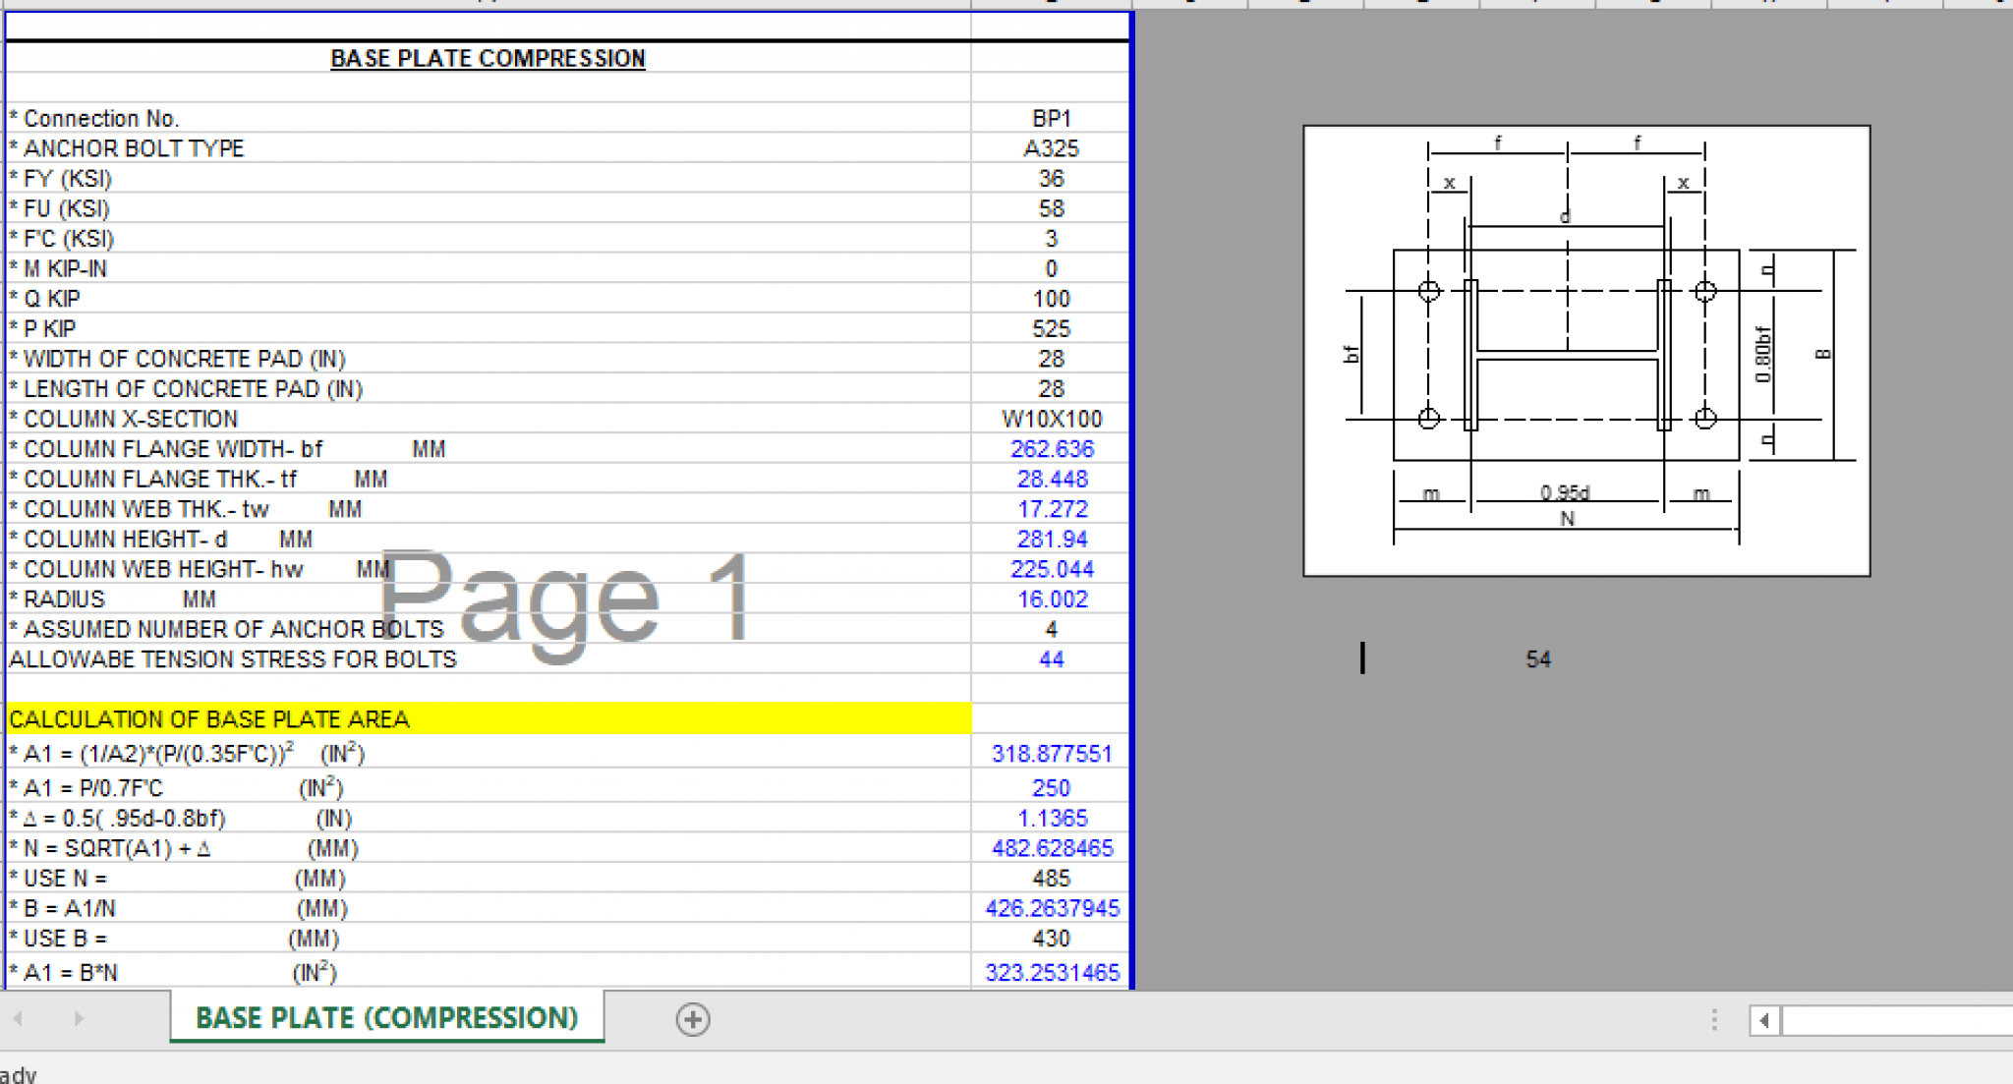Select N value 482.628465
The height and width of the screenshot is (1084, 2013).
pyautogui.click(x=1051, y=847)
